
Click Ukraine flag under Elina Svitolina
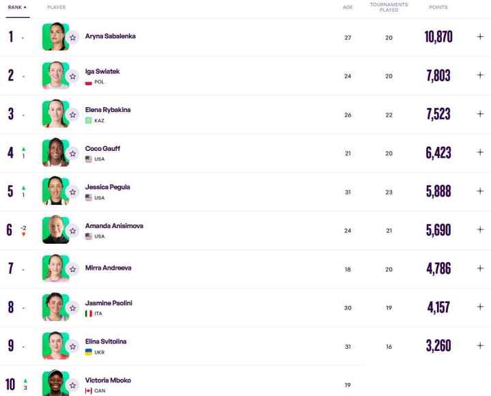point(89,352)
